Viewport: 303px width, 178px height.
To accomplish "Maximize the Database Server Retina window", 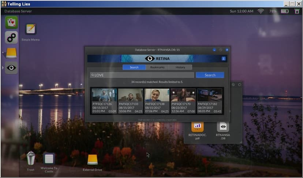I will point(221,50).
